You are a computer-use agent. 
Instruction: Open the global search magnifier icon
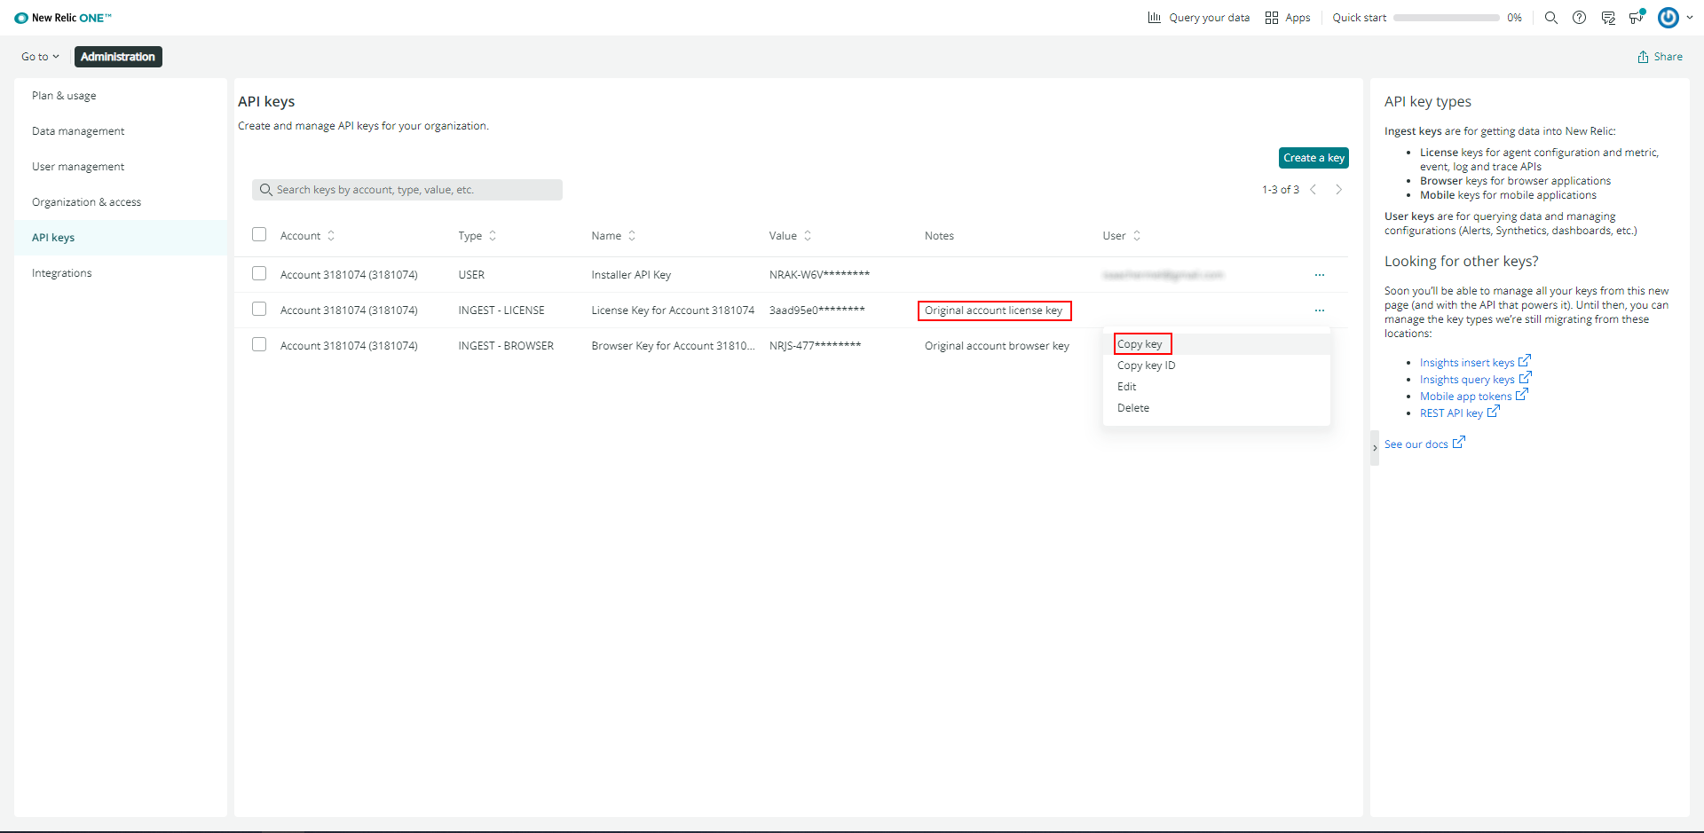point(1550,18)
